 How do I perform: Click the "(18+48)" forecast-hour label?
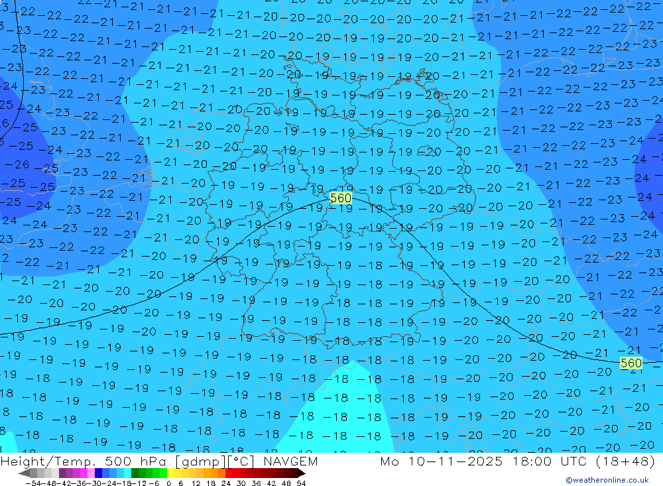tap(625, 461)
